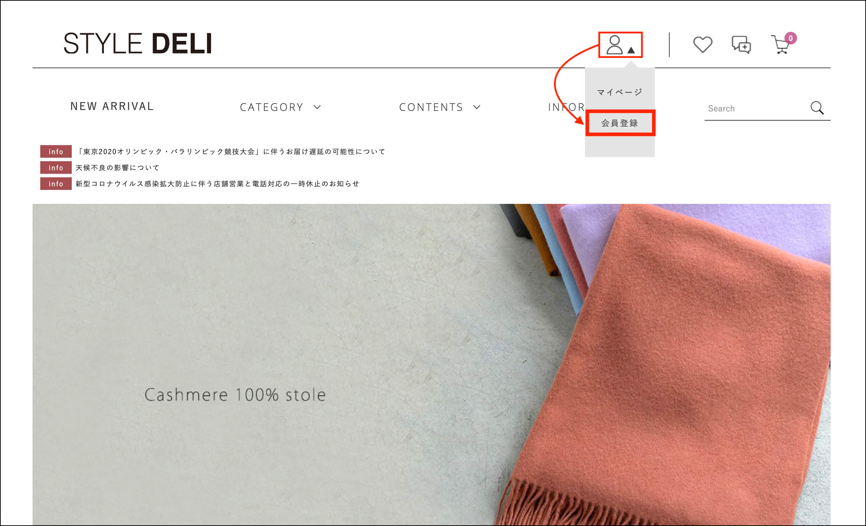Select 会員登録 in the account menu
The height and width of the screenshot is (526, 866).
point(620,123)
